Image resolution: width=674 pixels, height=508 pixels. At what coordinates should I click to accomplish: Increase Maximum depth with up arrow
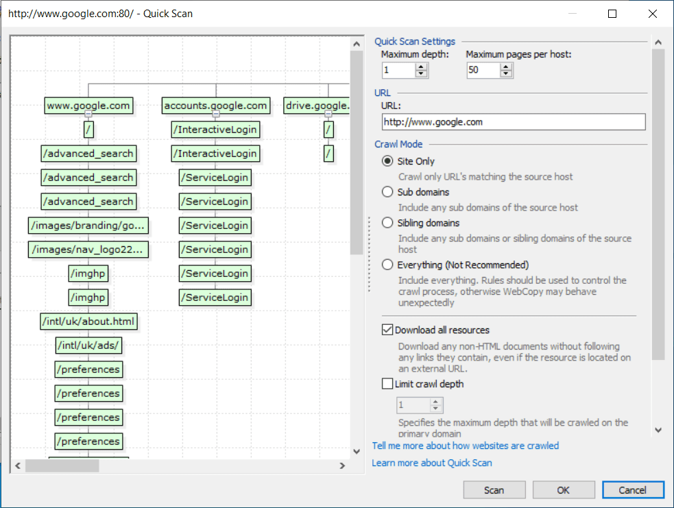pyautogui.click(x=421, y=66)
